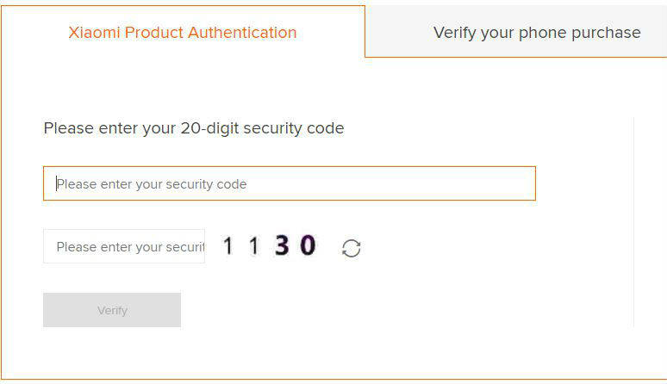Click the captcha text entry box
The image size is (667, 384).
tap(124, 246)
